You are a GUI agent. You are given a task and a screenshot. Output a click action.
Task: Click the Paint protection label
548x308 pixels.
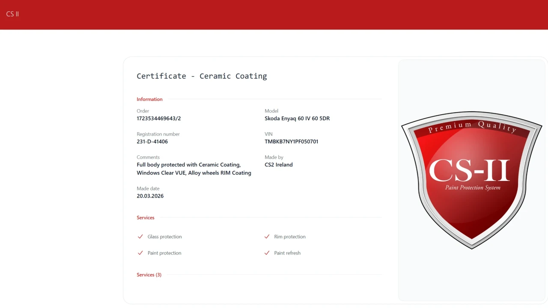[x=164, y=253]
